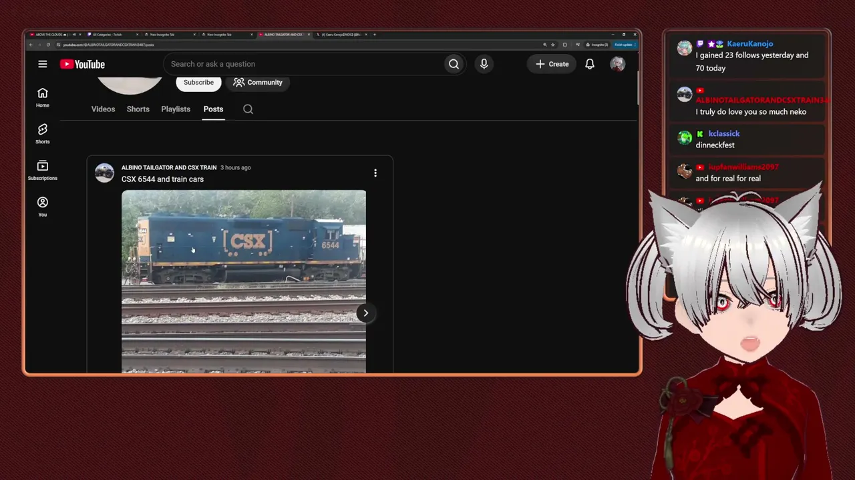Click chat message 'and for real for real'

tap(728, 179)
